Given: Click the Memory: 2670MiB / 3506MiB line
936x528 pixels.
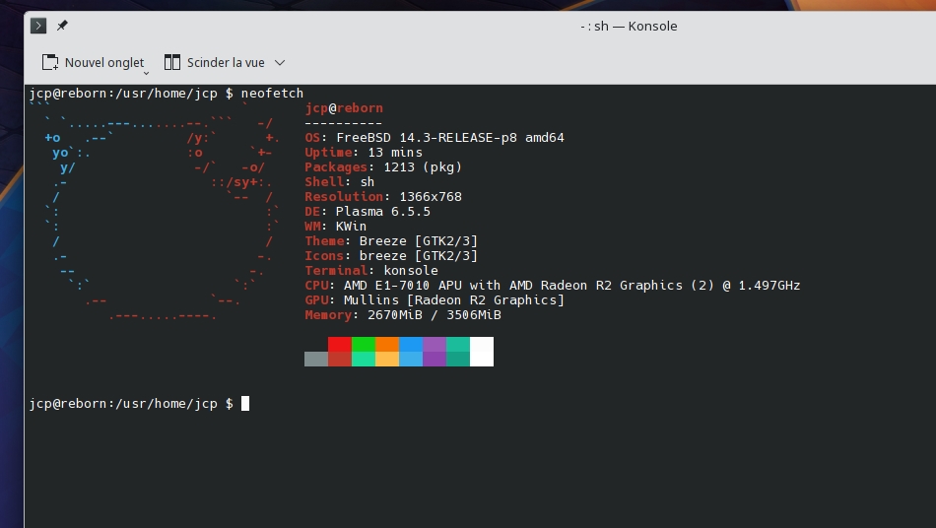Looking at the screenshot, I should click(x=403, y=314).
